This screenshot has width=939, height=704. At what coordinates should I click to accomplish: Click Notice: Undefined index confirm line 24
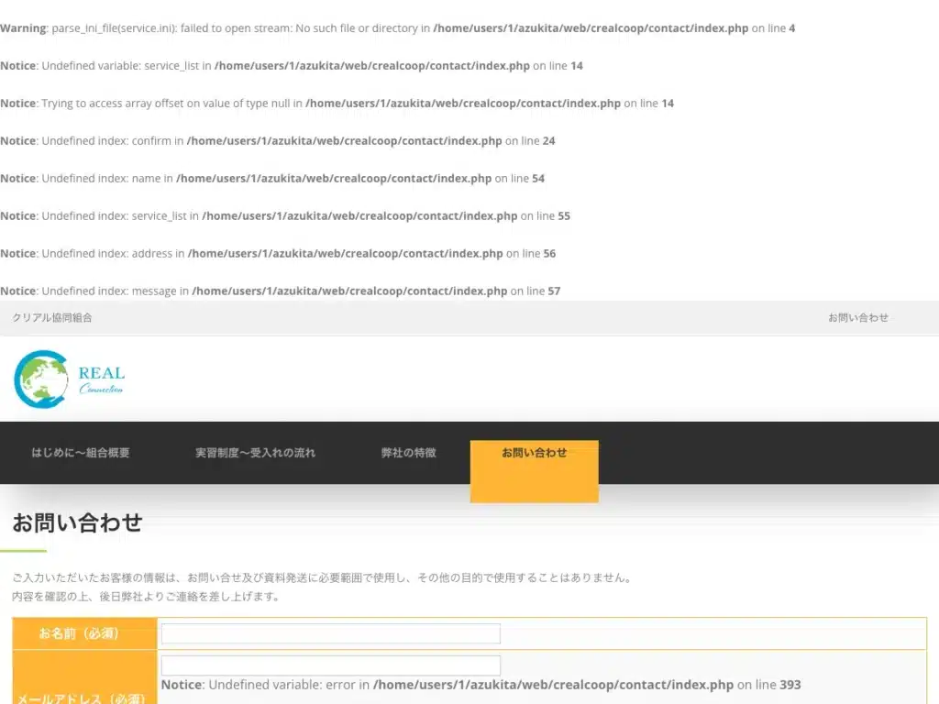(x=278, y=141)
